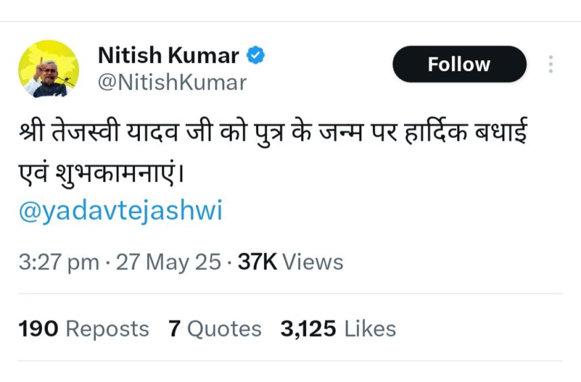Open the Likes label
This screenshot has height=382, width=581.
click(370, 329)
